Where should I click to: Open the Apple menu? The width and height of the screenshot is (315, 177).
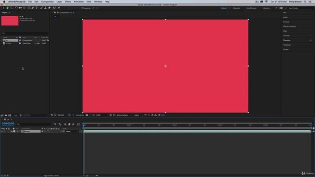coord(4,1)
